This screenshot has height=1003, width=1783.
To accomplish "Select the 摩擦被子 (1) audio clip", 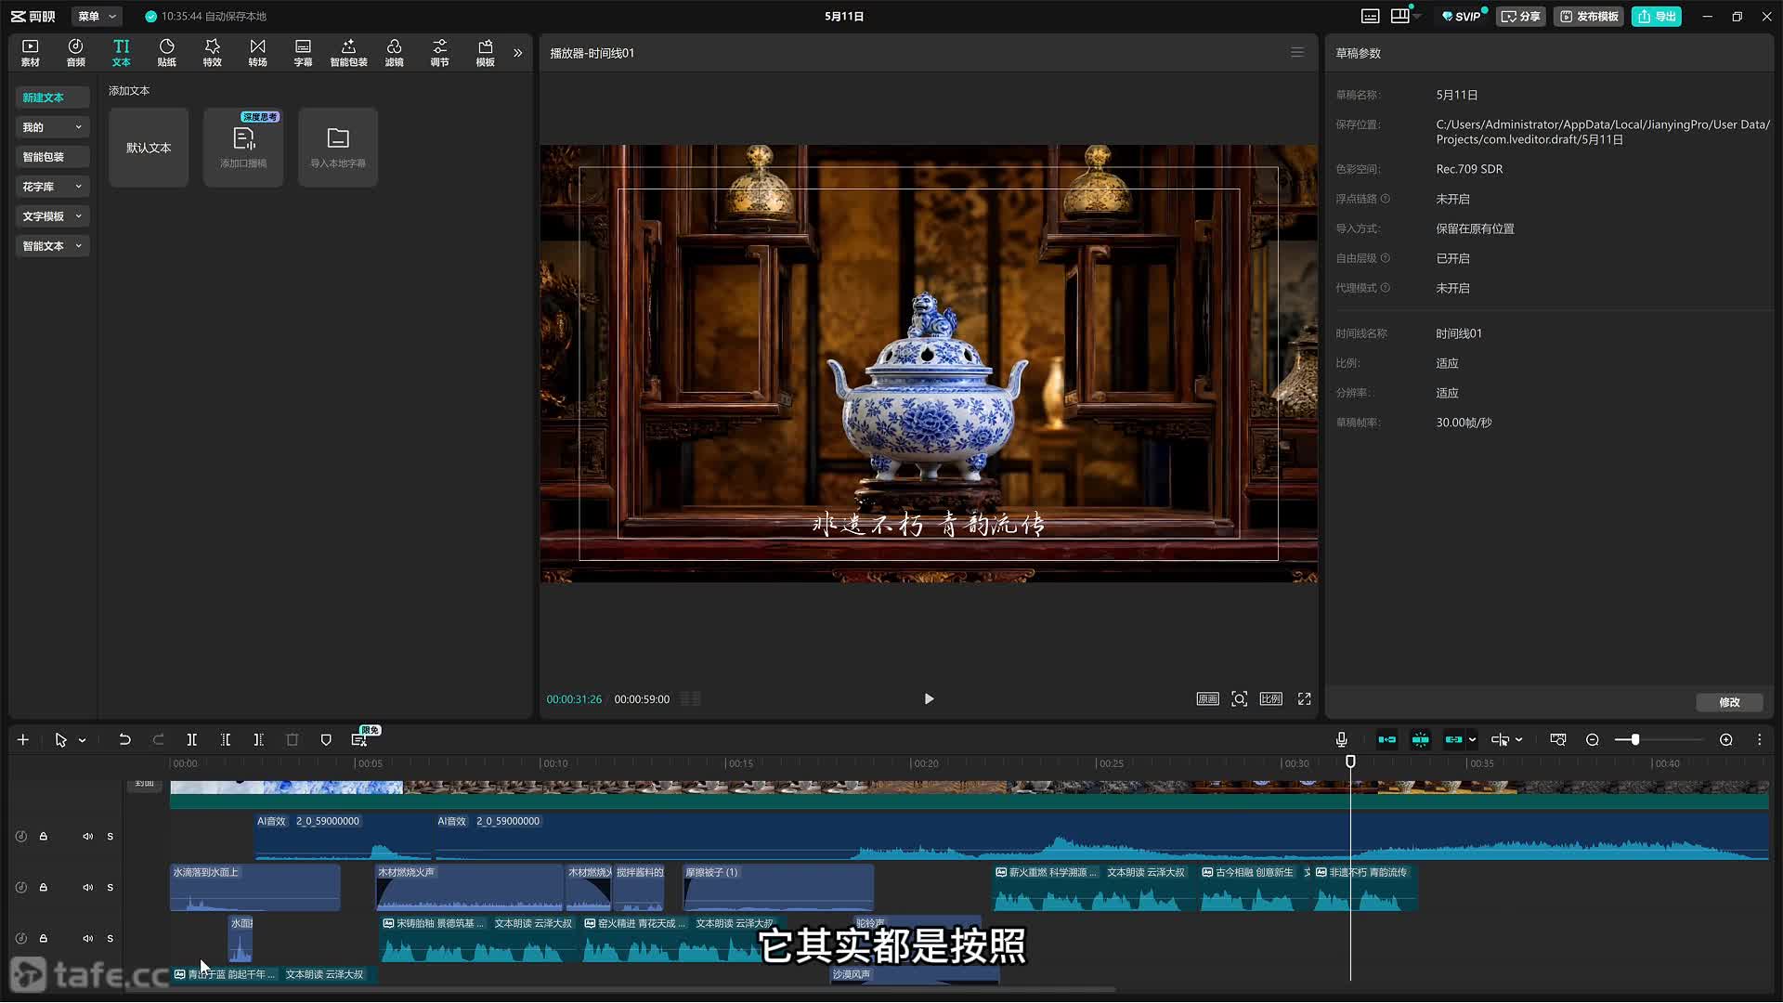I will tap(778, 888).
